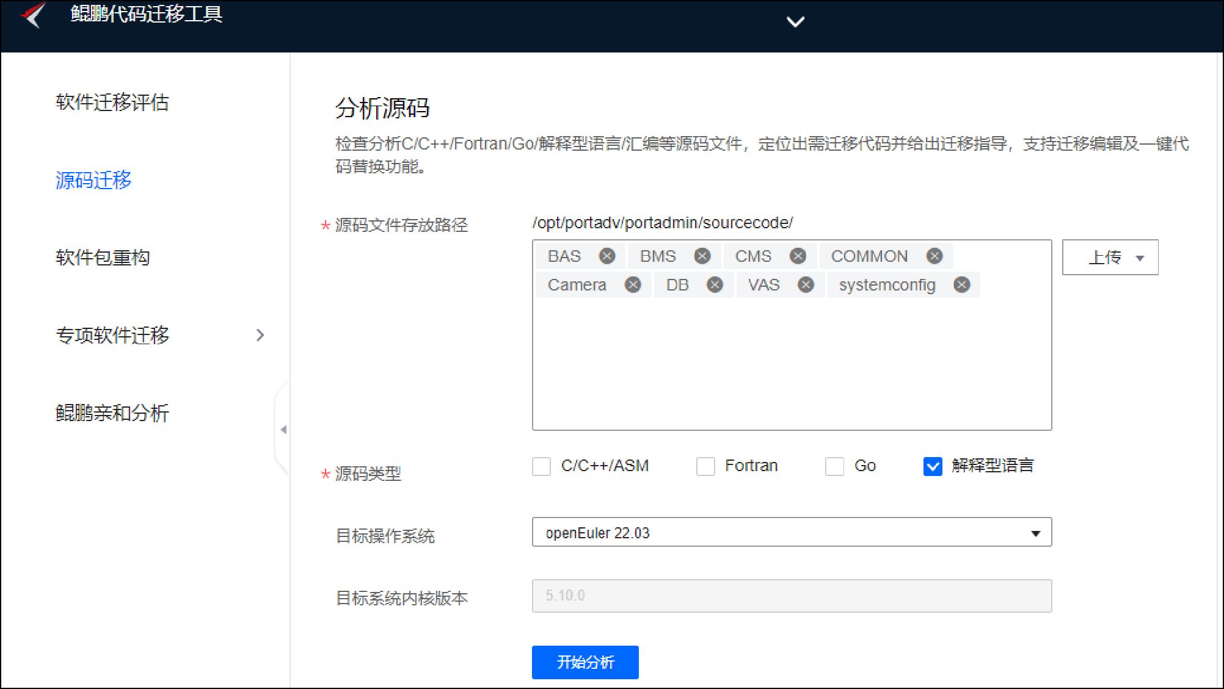Tick the Go source type checkbox
Viewport: 1224px width, 689px height.
tap(834, 466)
